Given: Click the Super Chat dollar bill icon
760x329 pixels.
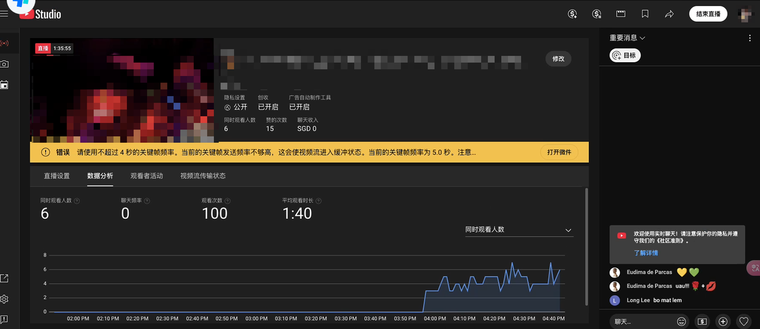Looking at the screenshot, I should 702,321.
